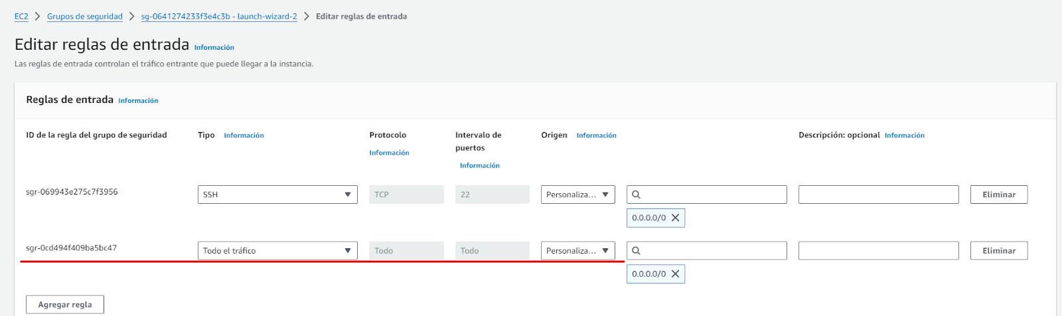Click disabled Todo port range field

tap(493, 251)
